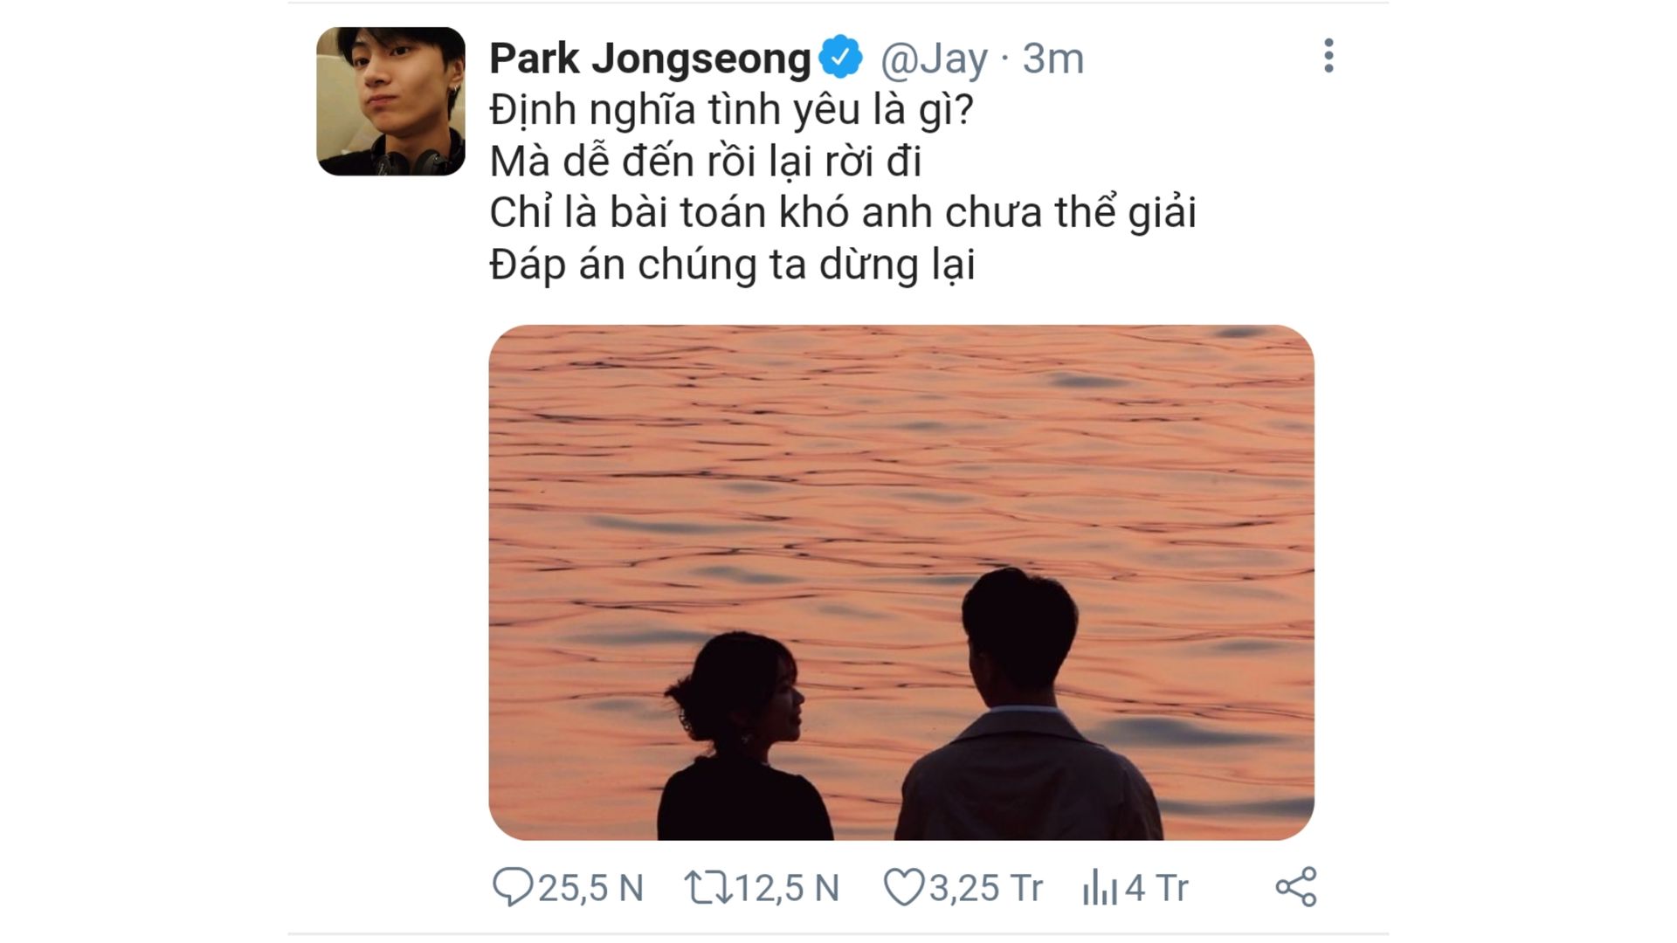Click the 4 Tr views count
Screen dimensions: 1677x943
point(1156,888)
